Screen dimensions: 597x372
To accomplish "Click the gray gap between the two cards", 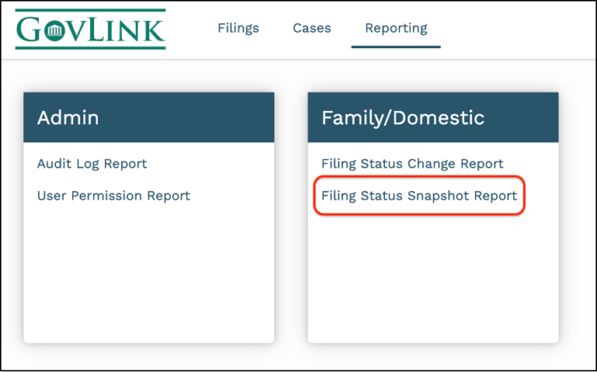I will pos(292,217).
